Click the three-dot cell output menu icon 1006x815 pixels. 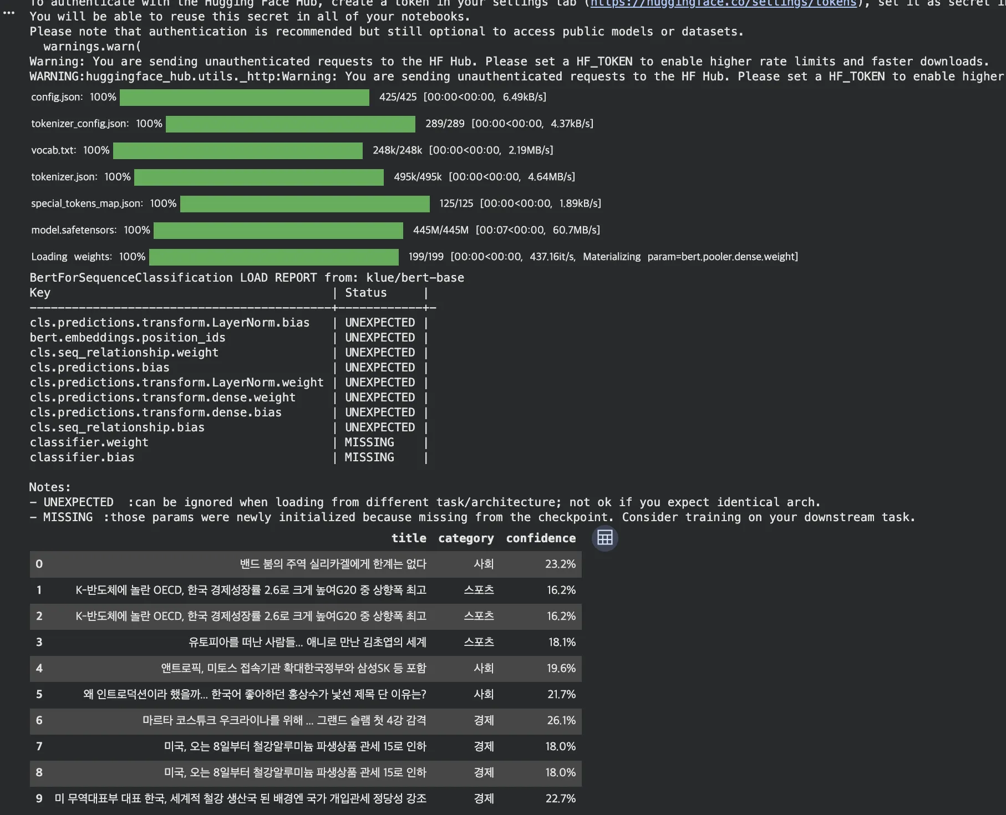(9, 13)
